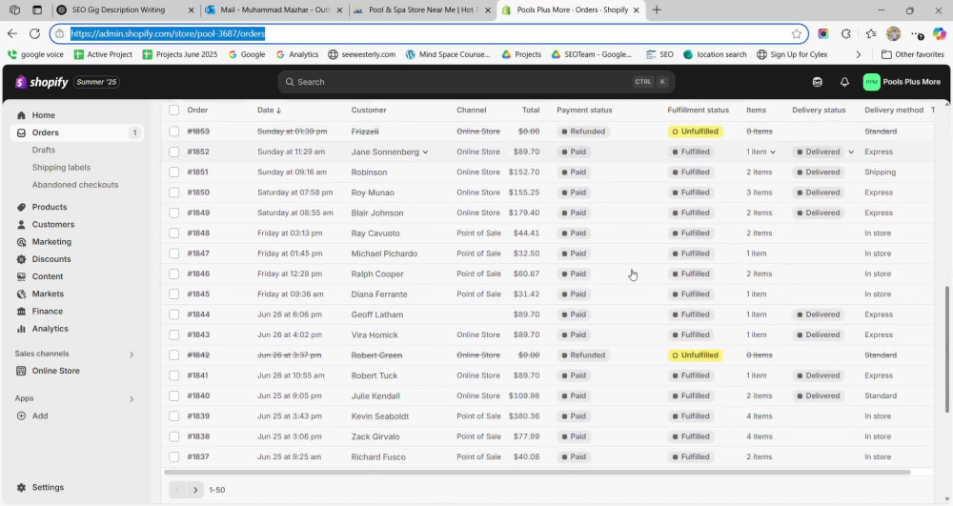Click Unfulfilled badge on order #1842
953x506 pixels.
coord(696,355)
